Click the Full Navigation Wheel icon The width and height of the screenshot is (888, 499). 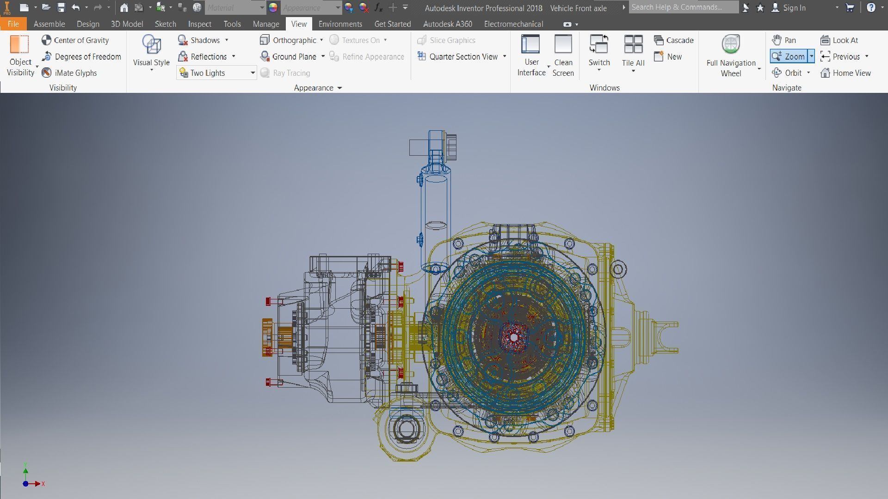731,44
